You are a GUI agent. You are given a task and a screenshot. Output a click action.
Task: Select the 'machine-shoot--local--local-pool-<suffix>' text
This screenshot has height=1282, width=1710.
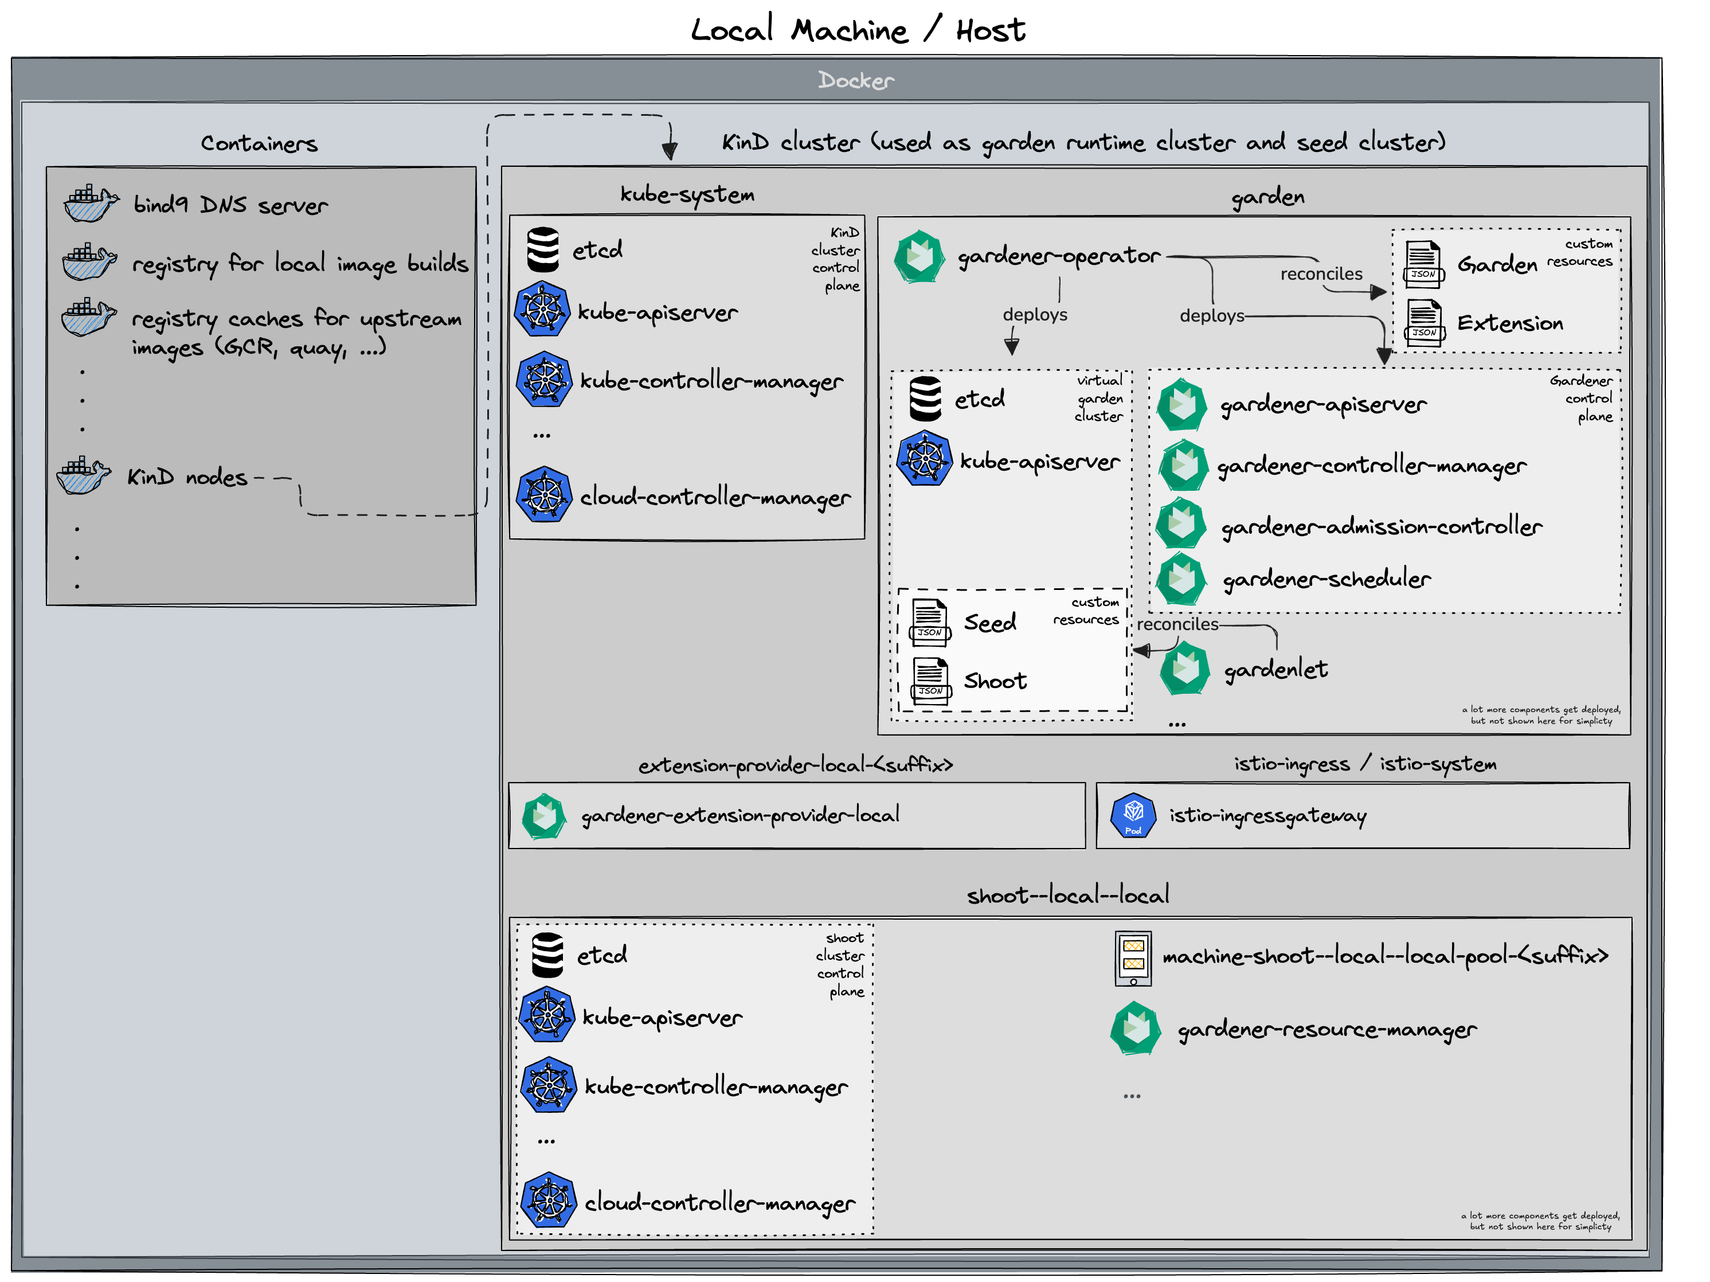(1386, 957)
